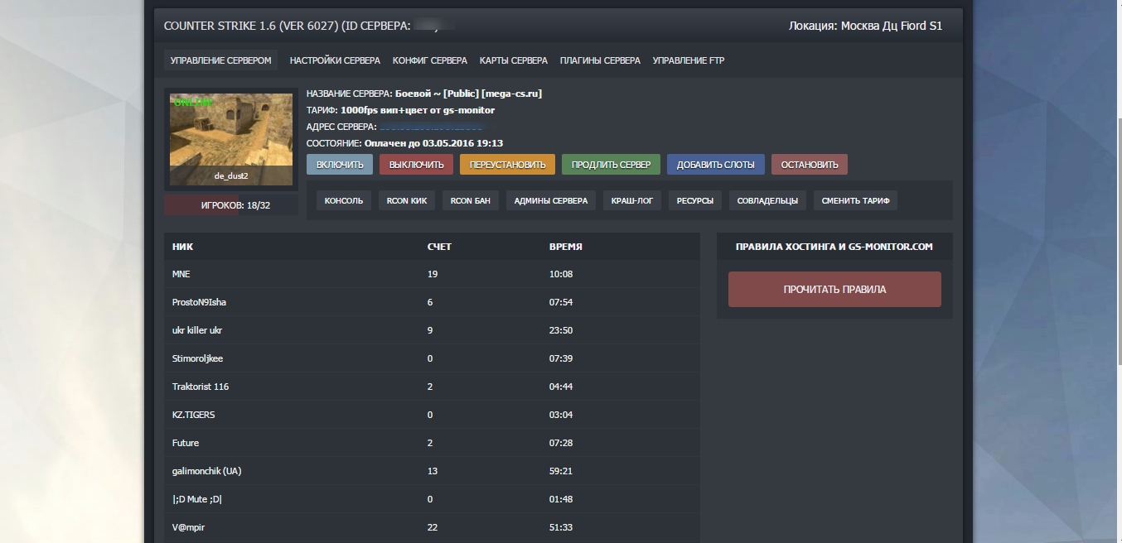Open АДМИНЫ СЕРВЕРА section
1122x543 pixels.
coord(550,200)
